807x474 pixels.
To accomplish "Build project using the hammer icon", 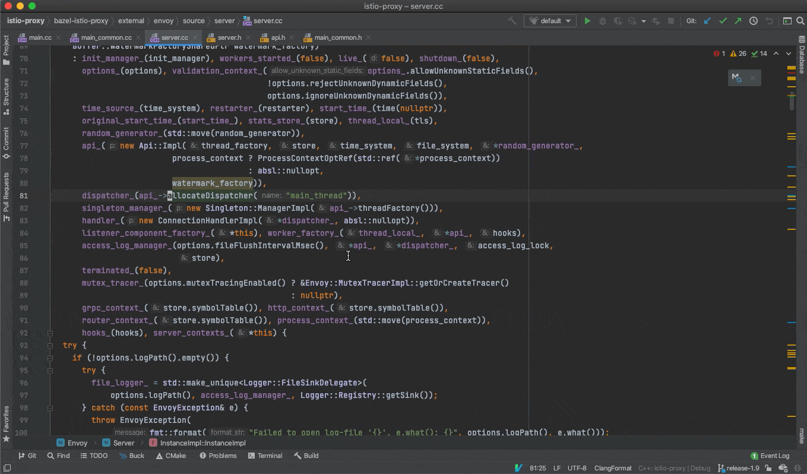I will [512, 21].
